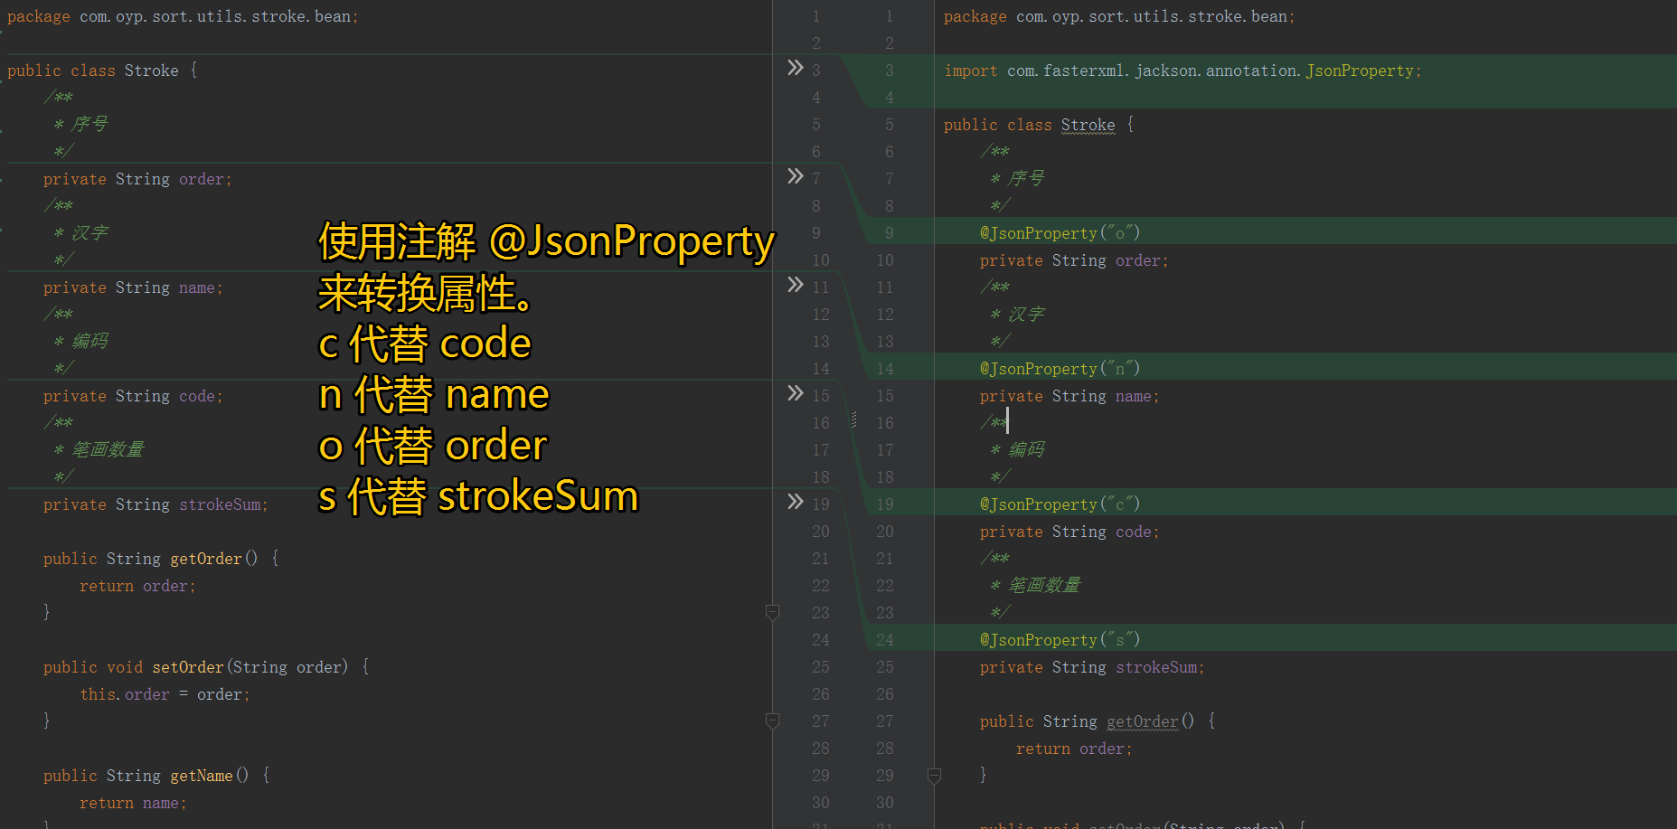Apply the change arrow at line 15
Image resolution: width=1677 pixels, height=829 pixels.
[796, 393]
